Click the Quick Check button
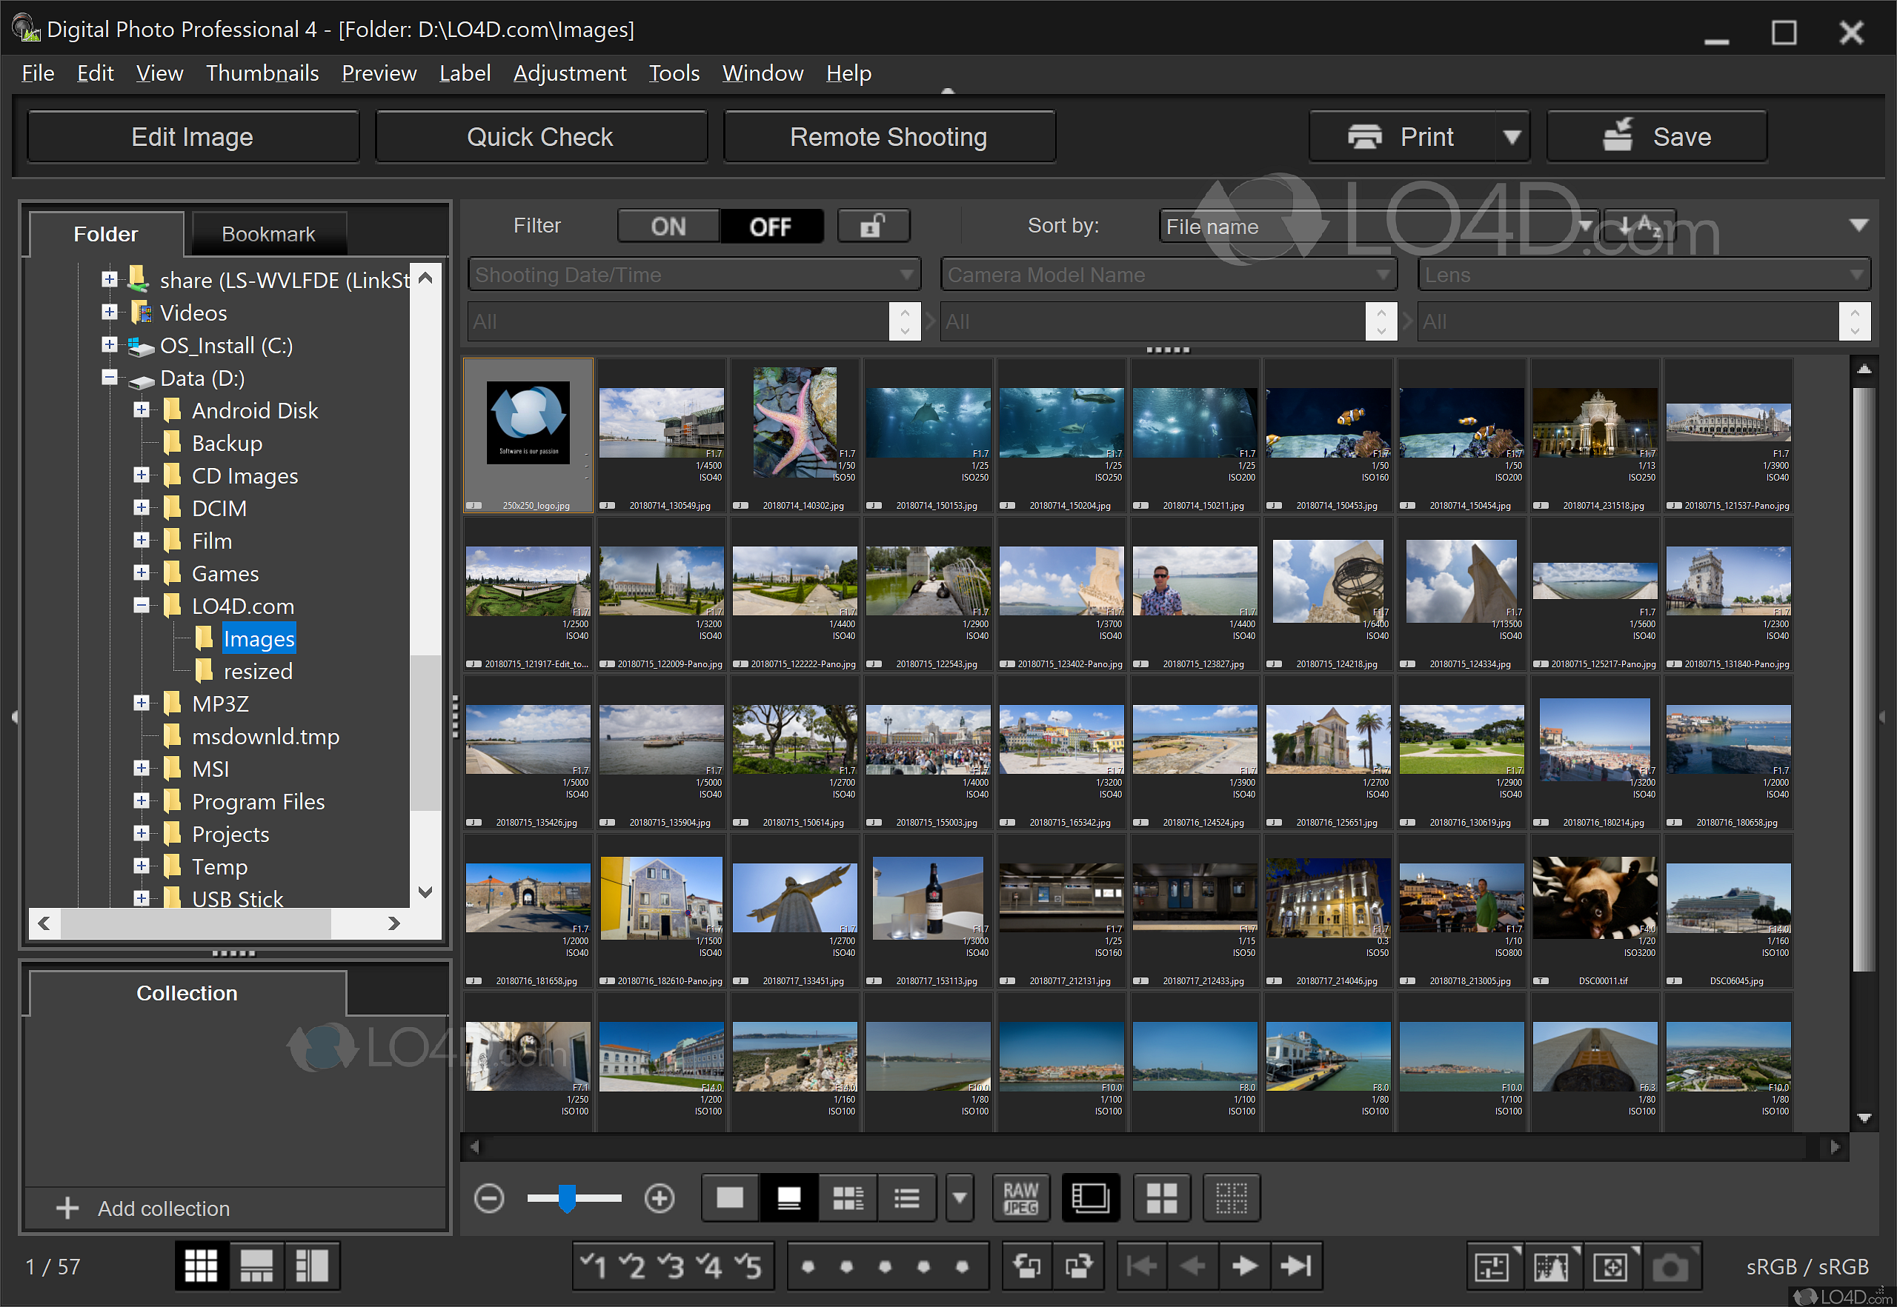This screenshot has height=1307, width=1897. pyautogui.click(x=540, y=137)
